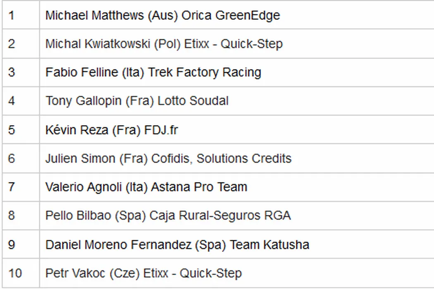The width and height of the screenshot is (434, 289).
Task: Click the rank 10 position cell
Action: (x=14, y=273)
